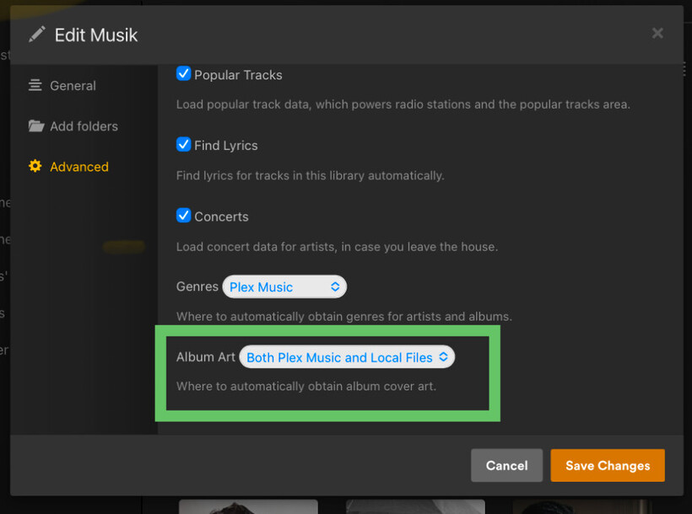Uncheck the Popular Tracks checkbox

click(x=183, y=74)
